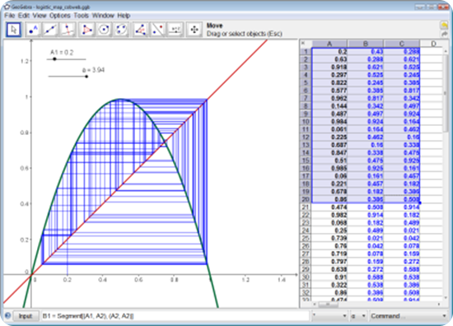Click cell A2 with value 0.63
This screenshot has width=453, height=326.
329,59
